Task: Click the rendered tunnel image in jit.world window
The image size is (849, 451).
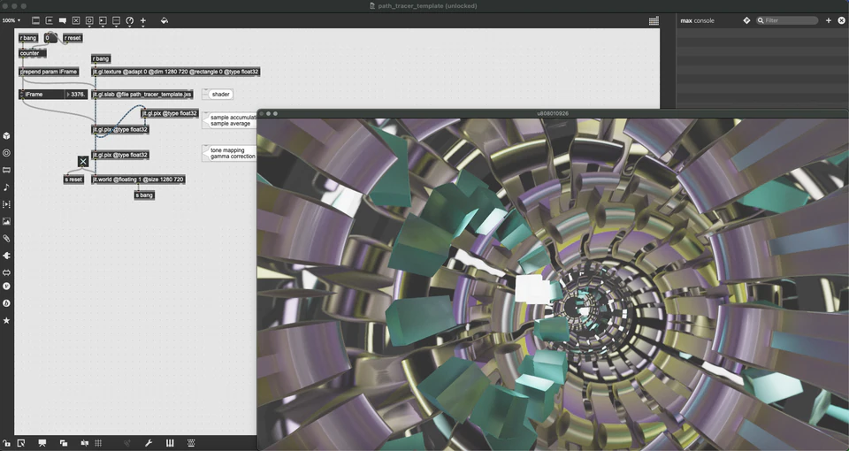Action: point(553,284)
